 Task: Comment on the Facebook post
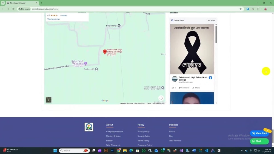tap(184, 88)
